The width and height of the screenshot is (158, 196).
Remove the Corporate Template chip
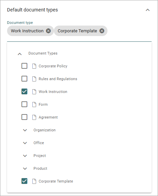(x=102, y=31)
